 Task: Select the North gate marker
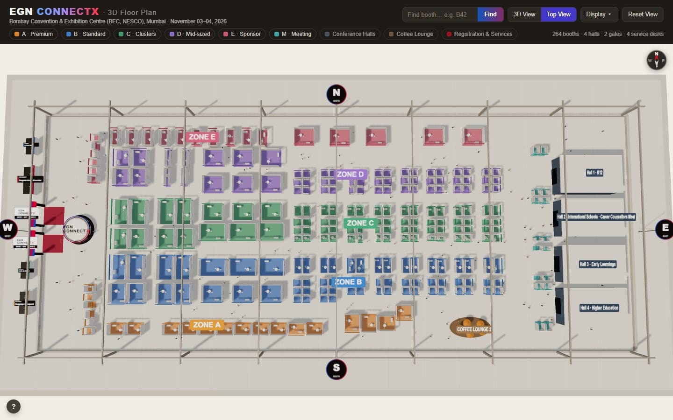pos(336,94)
